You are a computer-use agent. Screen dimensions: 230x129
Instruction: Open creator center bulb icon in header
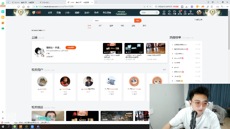tap(191, 12)
